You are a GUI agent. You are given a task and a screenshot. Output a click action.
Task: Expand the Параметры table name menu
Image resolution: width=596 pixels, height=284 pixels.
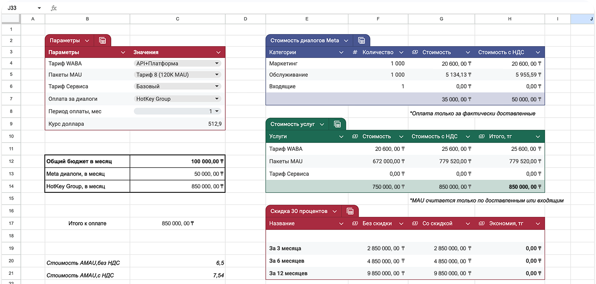coord(87,41)
